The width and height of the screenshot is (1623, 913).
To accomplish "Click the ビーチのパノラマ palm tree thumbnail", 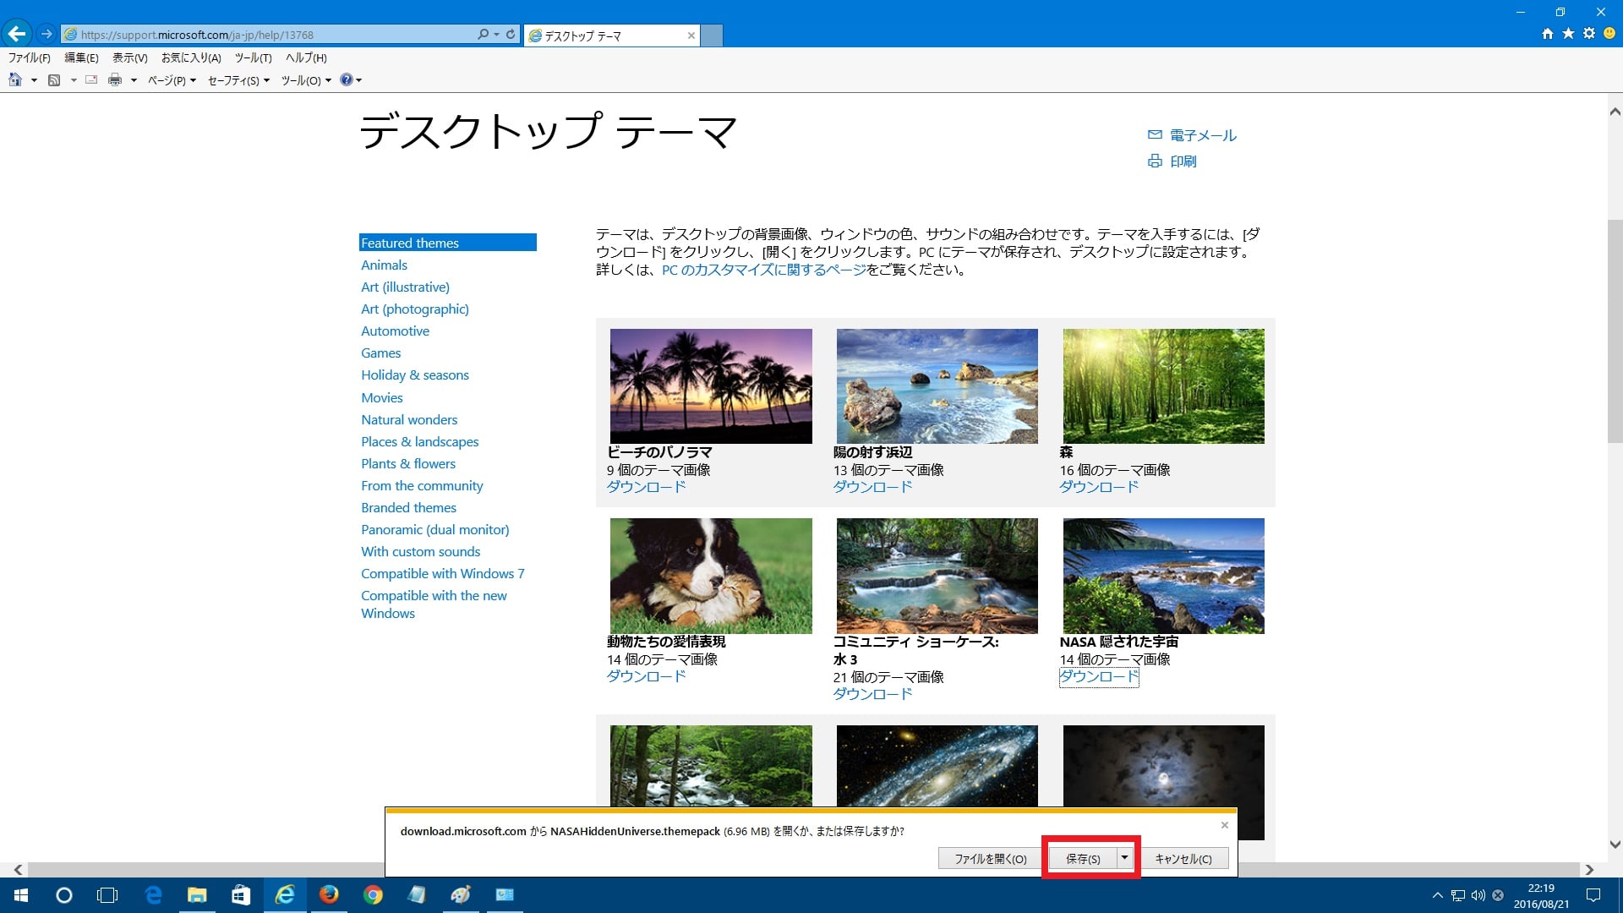I will click(711, 386).
